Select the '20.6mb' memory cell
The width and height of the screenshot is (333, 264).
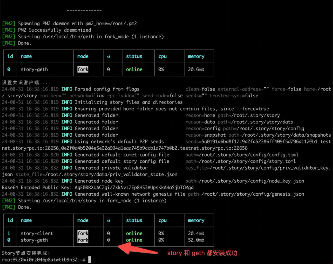(x=196, y=69)
